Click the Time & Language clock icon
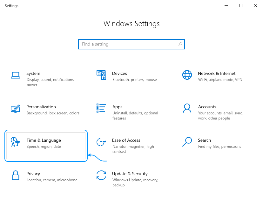The height and width of the screenshot is (202, 263). click(x=16, y=142)
